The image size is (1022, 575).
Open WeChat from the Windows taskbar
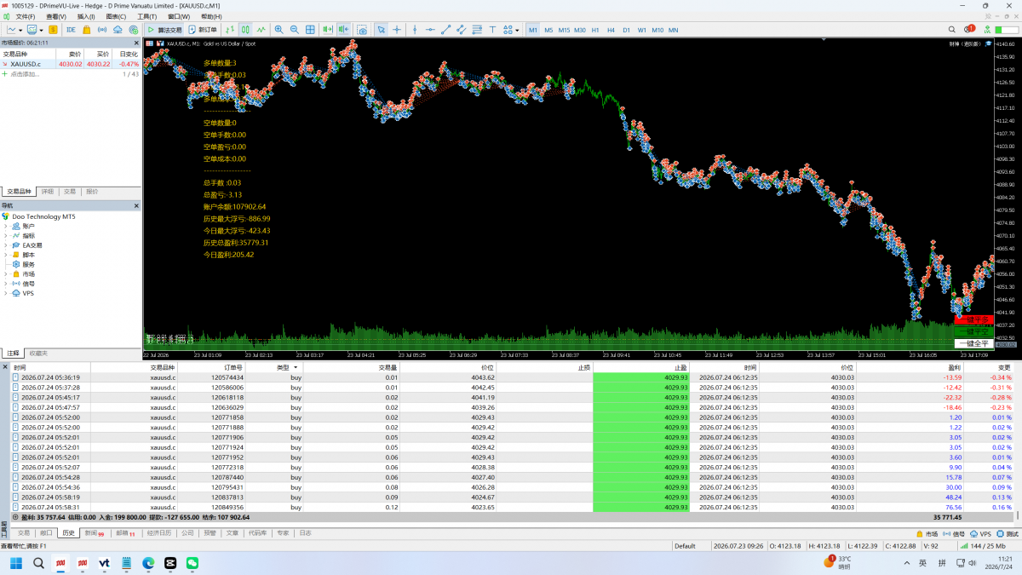(192, 563)
